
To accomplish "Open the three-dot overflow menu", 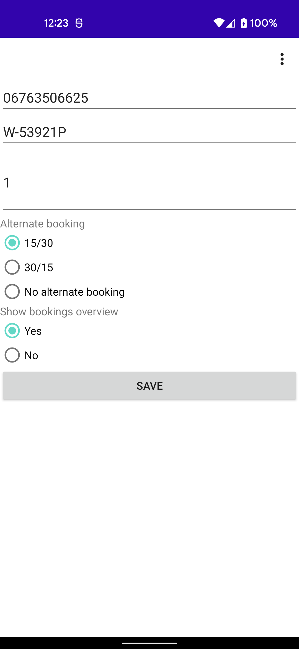I will tap(282, 59).
